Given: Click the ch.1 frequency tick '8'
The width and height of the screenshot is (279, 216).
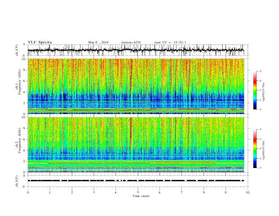Looking at the screenshot, I should pyautogui.click(x=24, y=70).
